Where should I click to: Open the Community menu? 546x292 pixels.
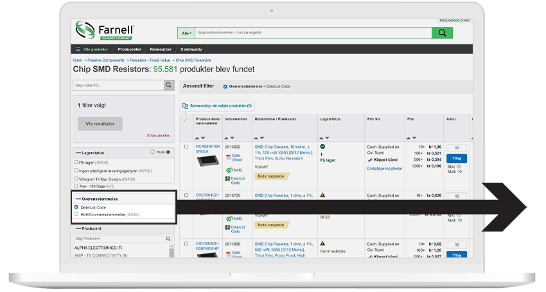point(191,50)
